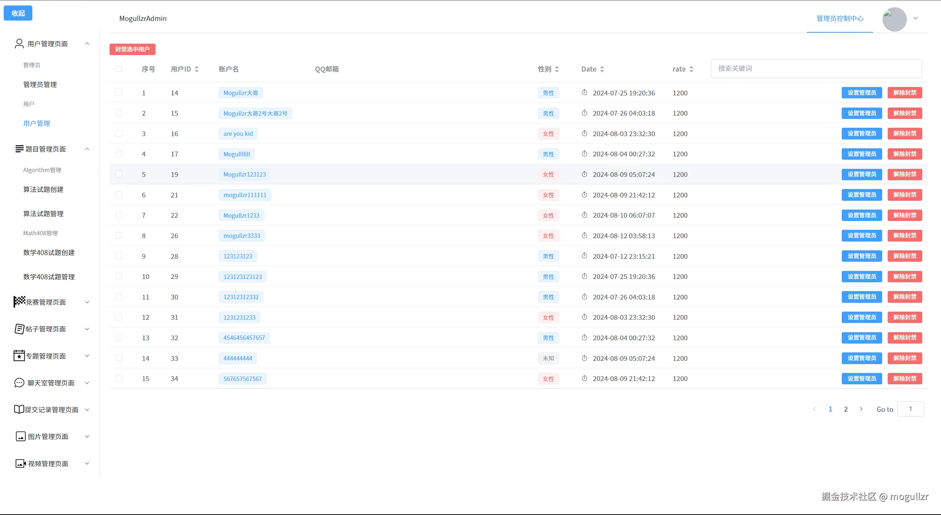Open the 管理员控制中心 tab
The image size is (941, 515).
840,18
